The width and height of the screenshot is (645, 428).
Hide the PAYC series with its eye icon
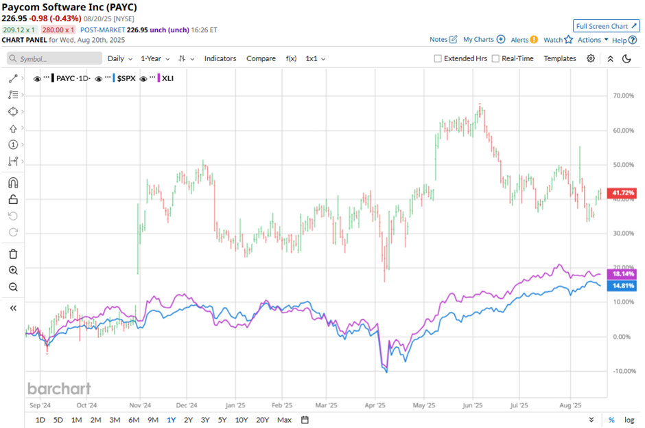click(37, 79)
